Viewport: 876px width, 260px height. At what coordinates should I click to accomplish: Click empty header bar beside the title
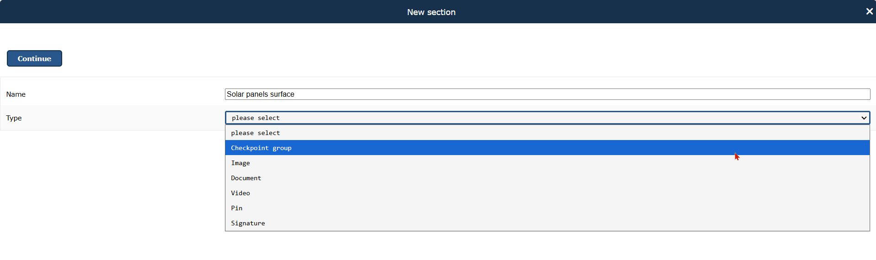click(183, 12)
